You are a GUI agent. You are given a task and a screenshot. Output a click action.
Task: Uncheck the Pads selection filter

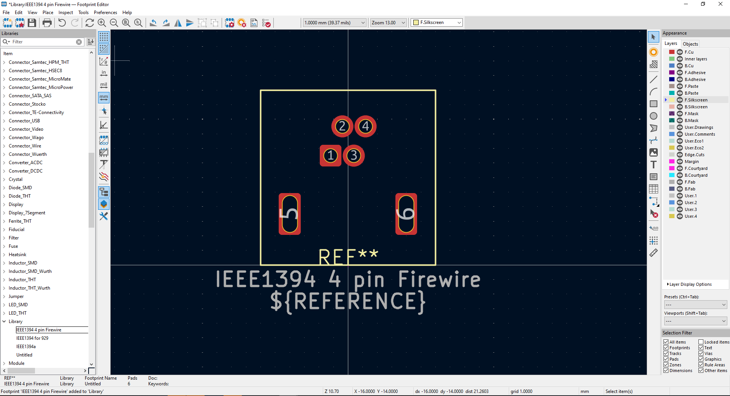click(666, 359)
